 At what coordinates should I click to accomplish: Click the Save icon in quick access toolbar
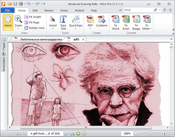pyautogui.click(x=16, y=4)
